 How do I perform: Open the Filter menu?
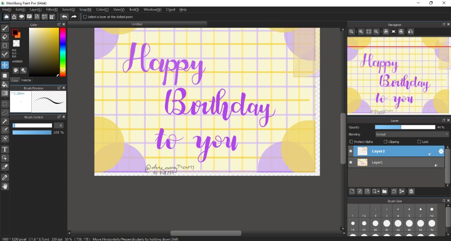[52, 10]
